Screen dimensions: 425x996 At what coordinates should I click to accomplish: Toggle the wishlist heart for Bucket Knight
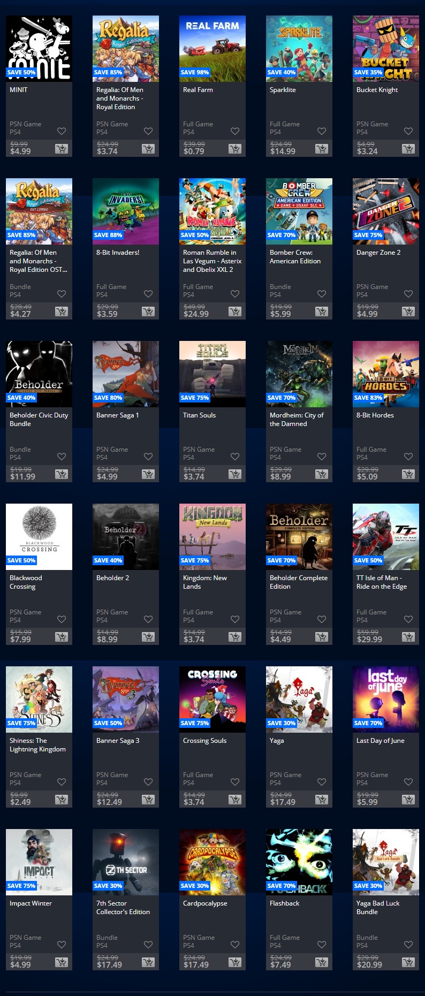[x=408, y=131]
